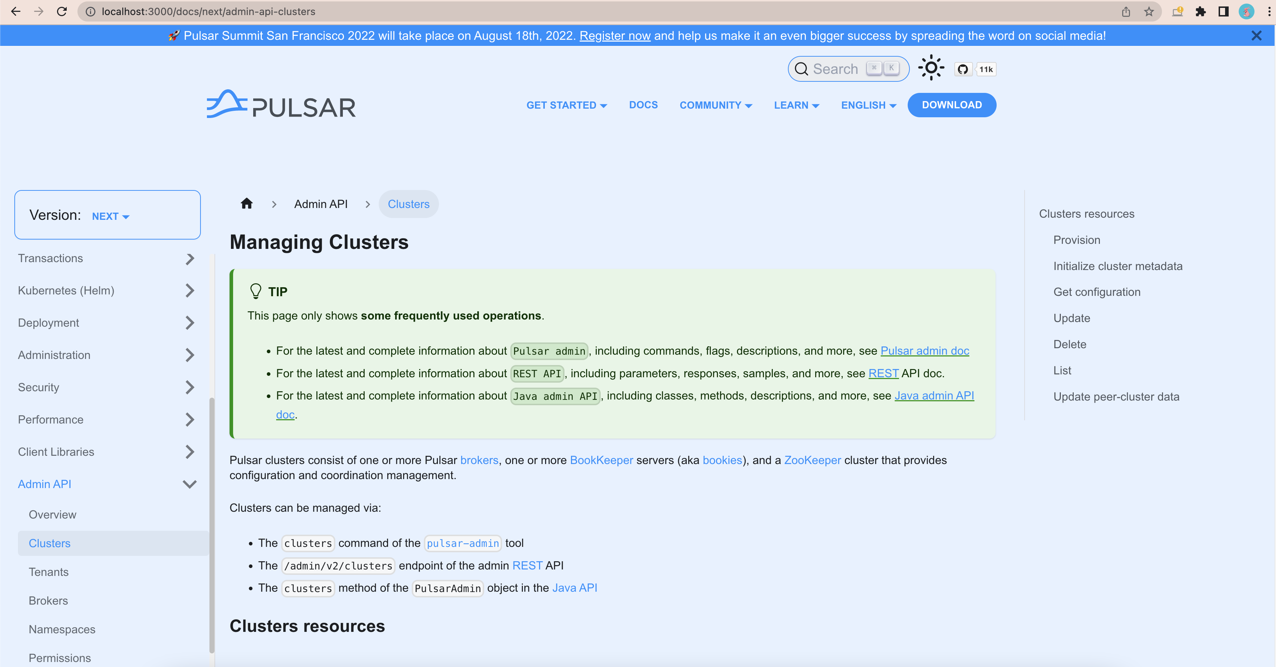Viewport: 1276px width, 667px height.
Task: Select Provision in the Clusters resources outline
Action: (x=1076, y=240)
